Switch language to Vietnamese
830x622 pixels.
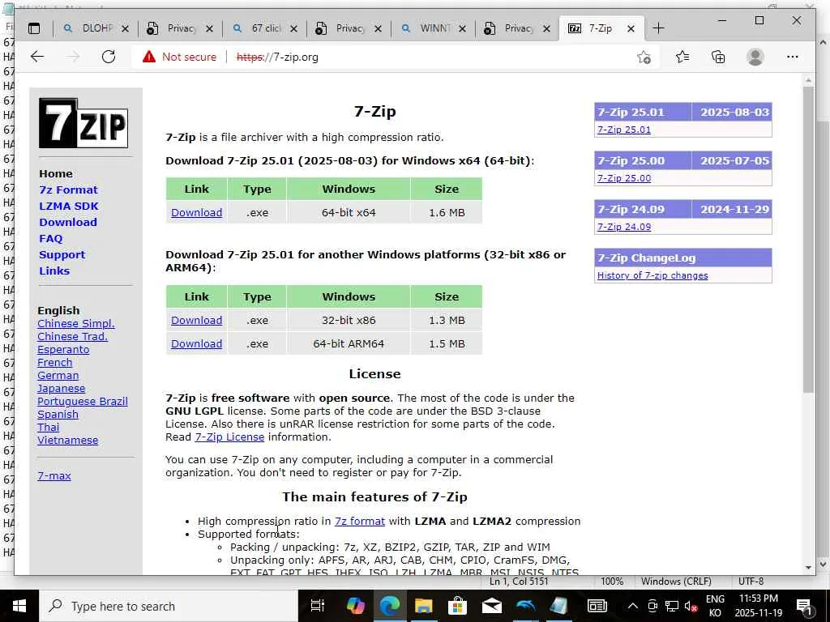(x=67, y=441)
